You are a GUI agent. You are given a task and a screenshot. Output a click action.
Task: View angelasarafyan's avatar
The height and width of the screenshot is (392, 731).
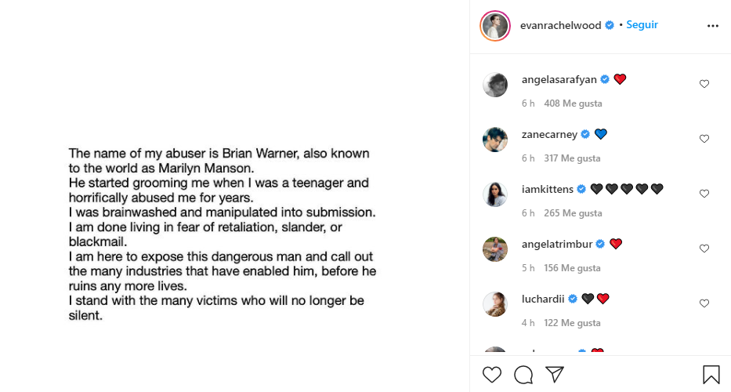(x=495, y=85)
